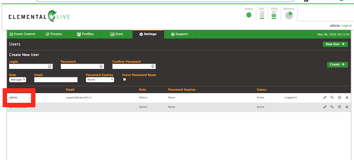Open the Stats tab

point(117,34)
